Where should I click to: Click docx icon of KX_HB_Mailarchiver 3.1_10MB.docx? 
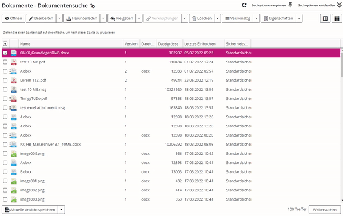pos(14,145)
